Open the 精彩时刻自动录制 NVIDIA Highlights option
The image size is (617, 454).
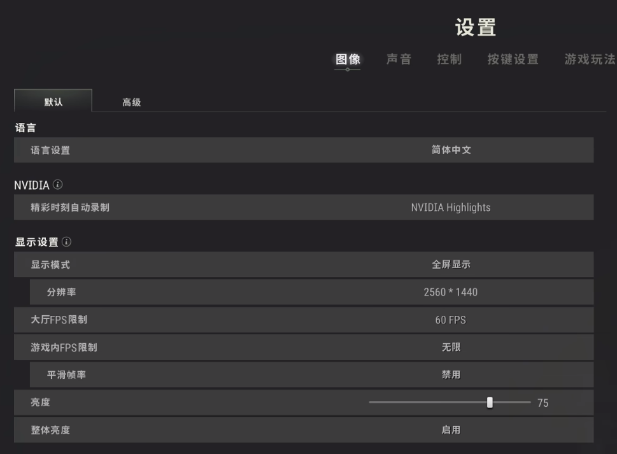click(451, 208)
